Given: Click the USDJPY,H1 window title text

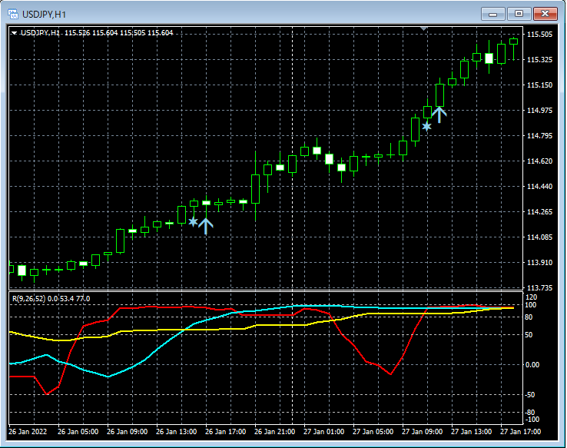Looking at the screenshot, I should pyautogui.click(x=44, y=14).
